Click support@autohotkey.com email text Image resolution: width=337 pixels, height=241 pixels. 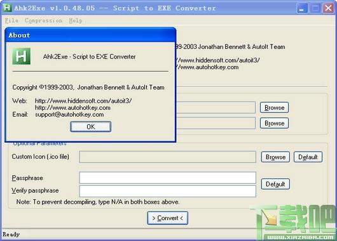coord(69,115)
